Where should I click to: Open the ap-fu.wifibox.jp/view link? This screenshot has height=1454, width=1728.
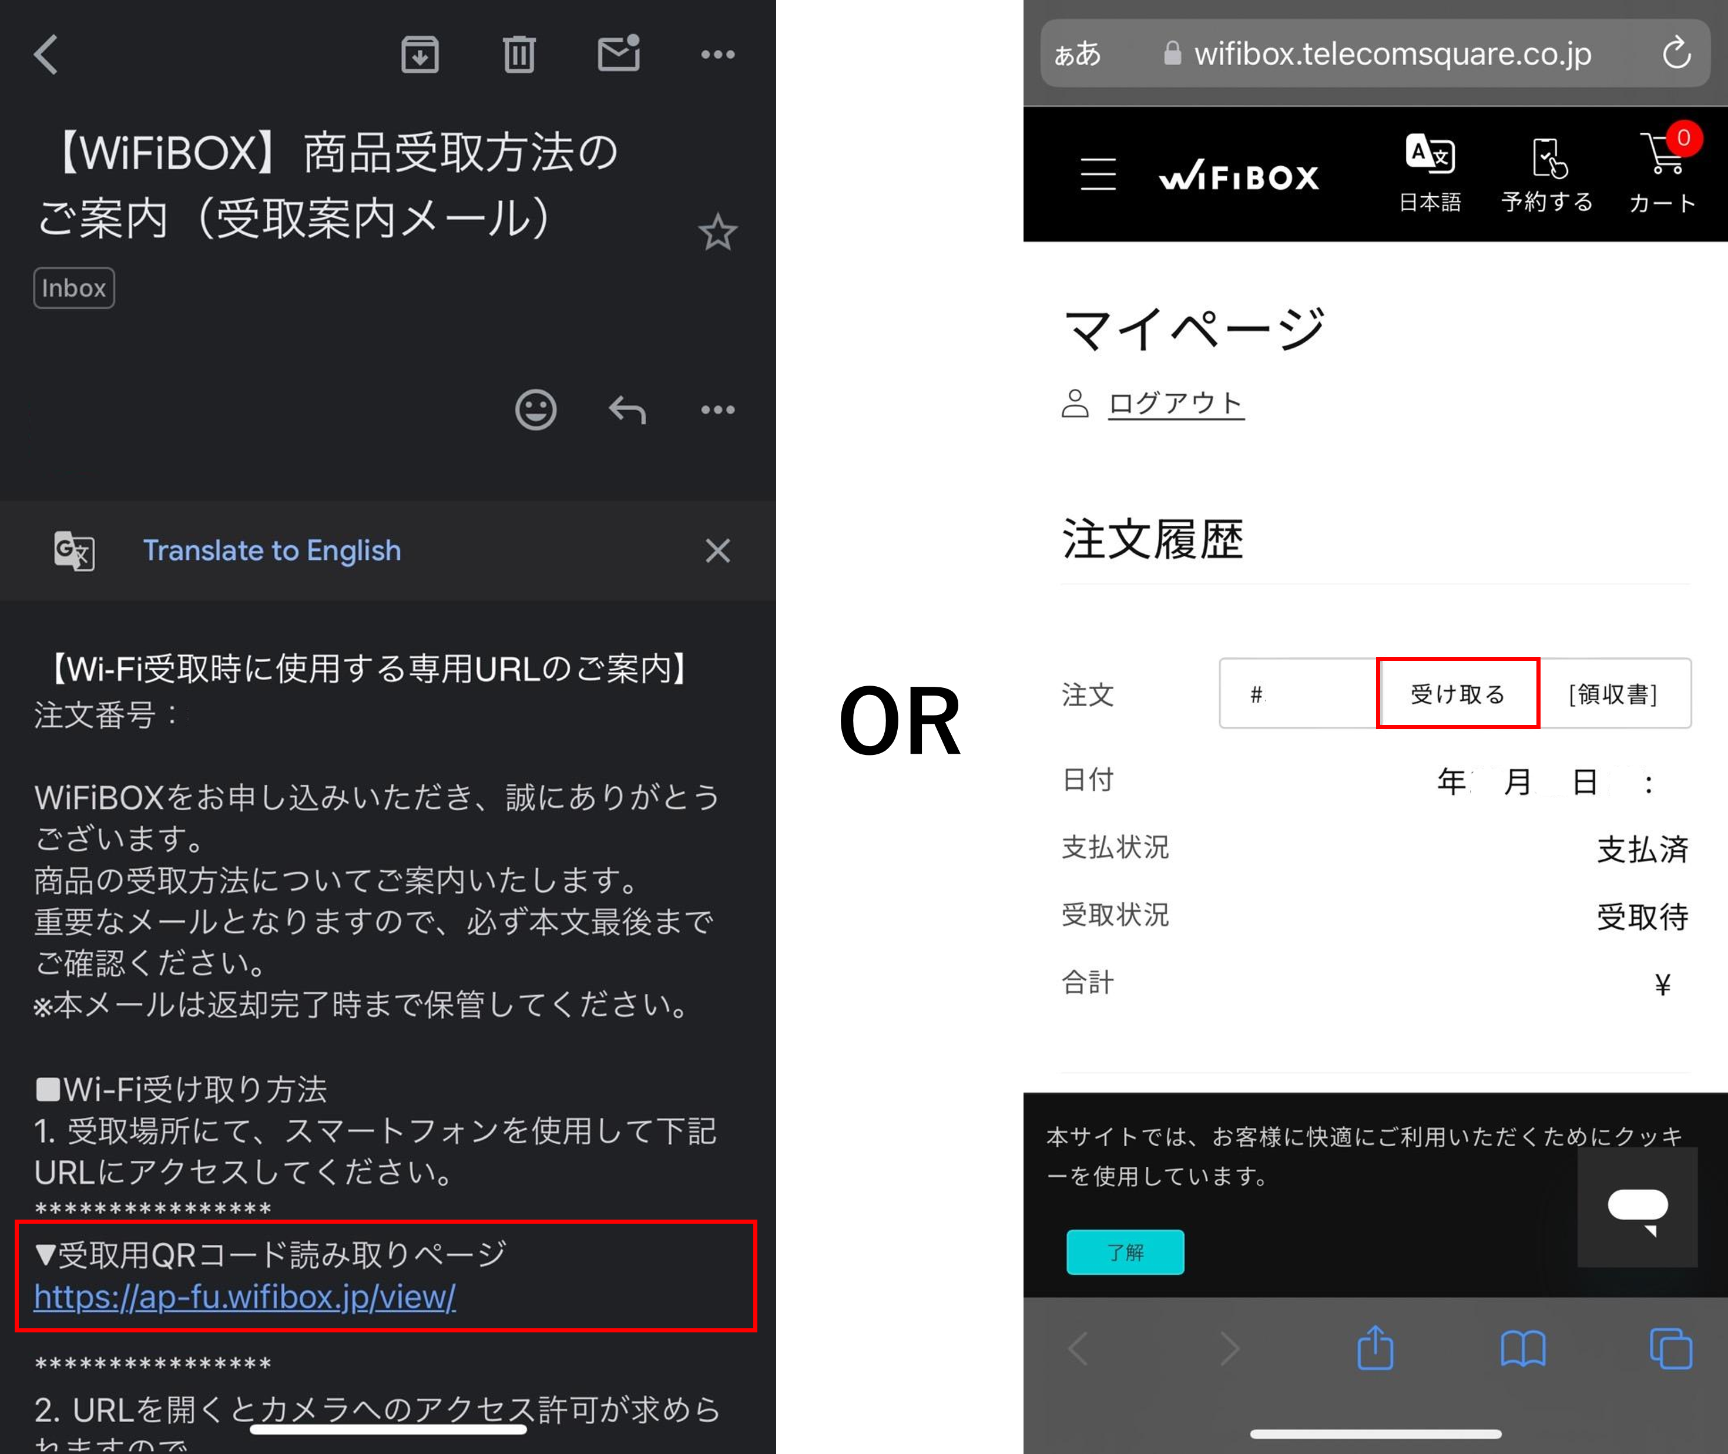[245, 1297]
